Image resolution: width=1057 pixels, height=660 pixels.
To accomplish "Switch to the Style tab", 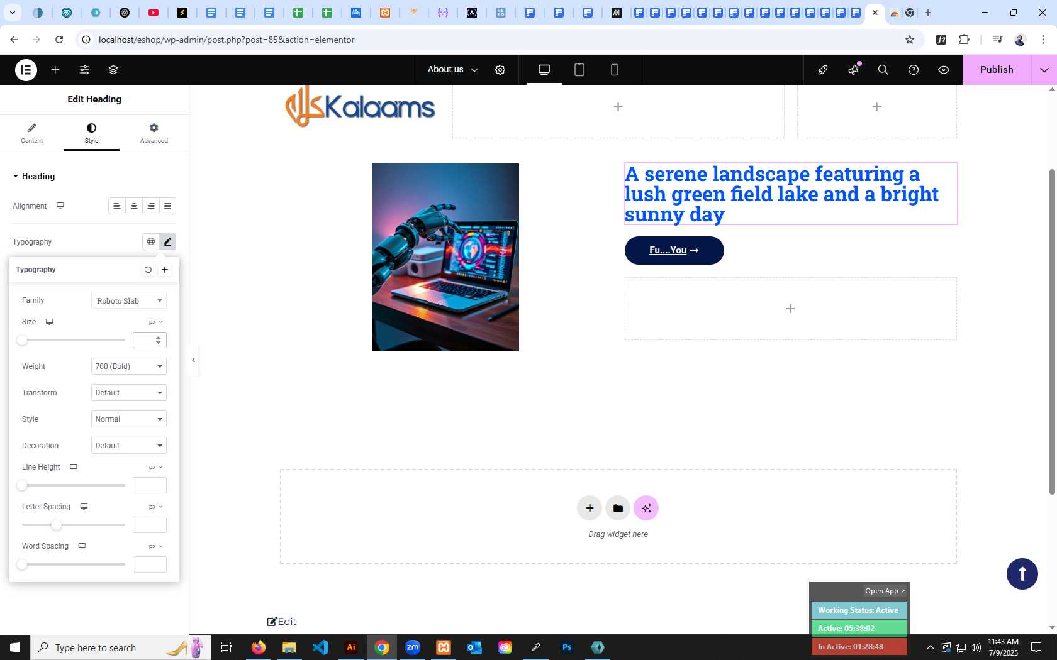I will [x=91, y=133].
